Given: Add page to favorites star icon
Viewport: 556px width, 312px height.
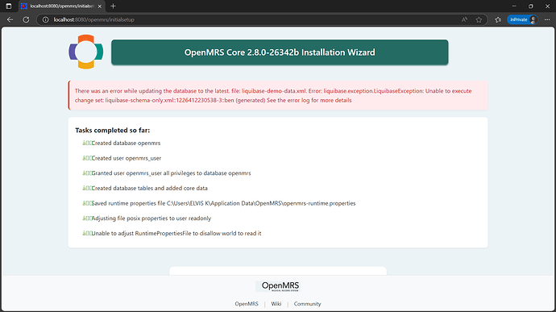Looking at the screenshot, I should point(479,19).
